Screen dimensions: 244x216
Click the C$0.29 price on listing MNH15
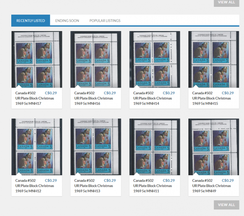[x=228, y=93]
